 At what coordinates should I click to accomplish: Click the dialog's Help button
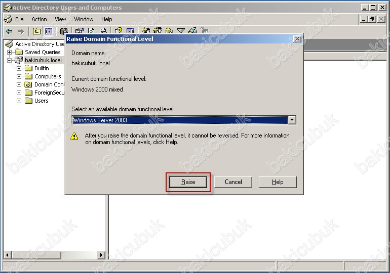point(278,182)
